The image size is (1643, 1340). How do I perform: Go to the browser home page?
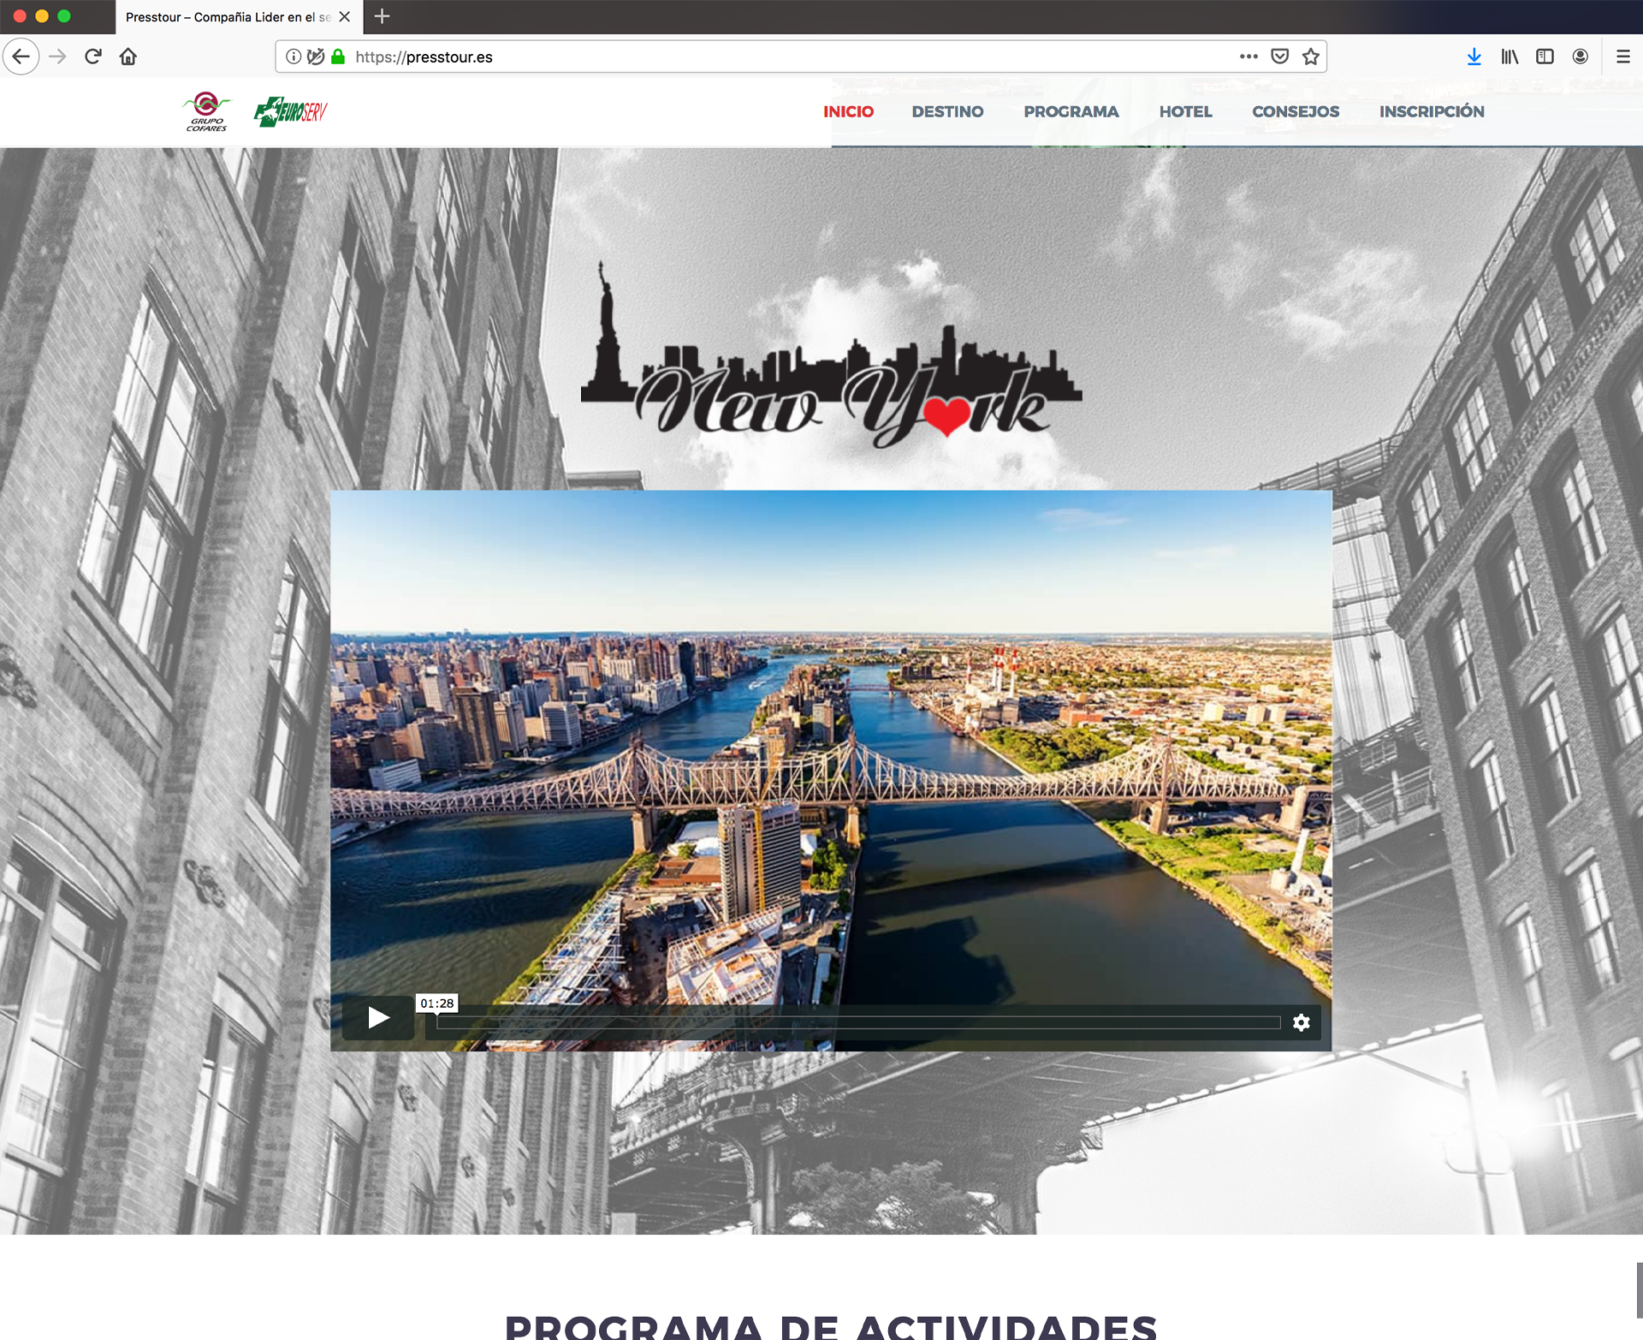coord(128,57)
